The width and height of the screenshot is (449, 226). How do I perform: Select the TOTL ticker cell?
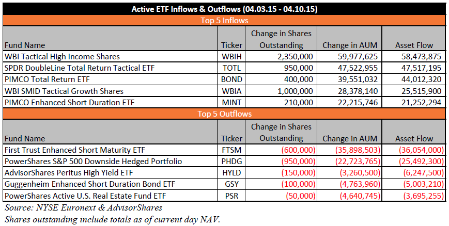coord(231,68)
